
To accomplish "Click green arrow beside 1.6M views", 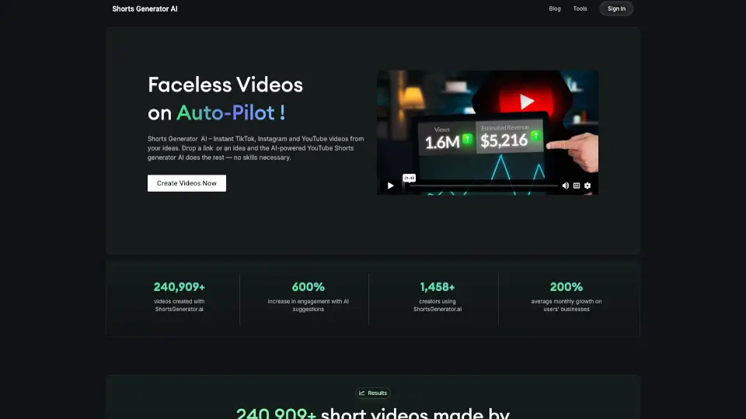I will (468, 140).
